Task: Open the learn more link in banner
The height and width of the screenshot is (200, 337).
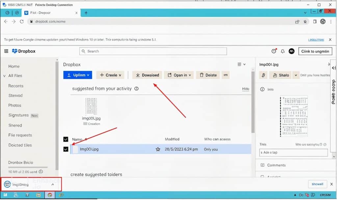Action: tap(316, 40)
